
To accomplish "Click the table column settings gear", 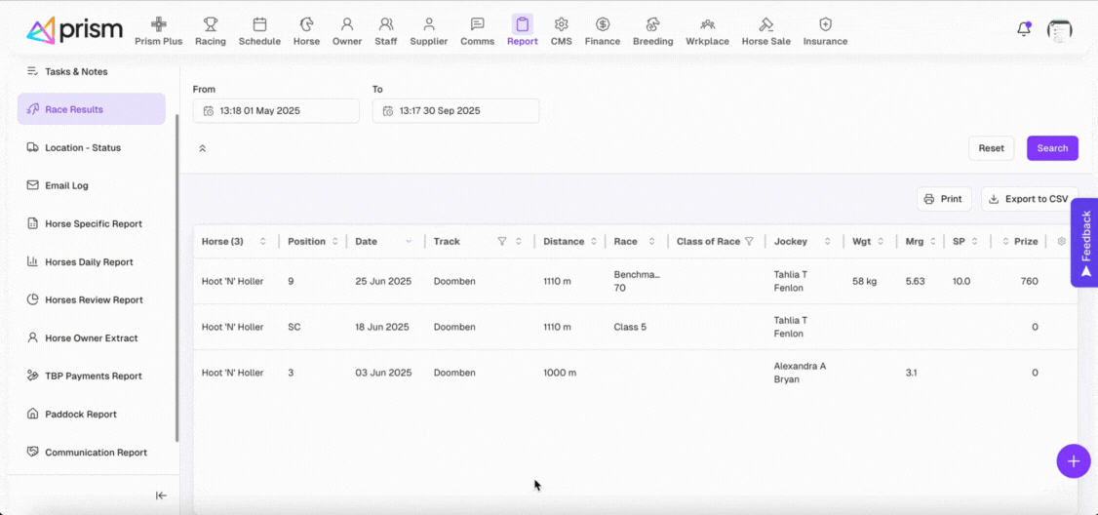I will tap(1062, 241).
